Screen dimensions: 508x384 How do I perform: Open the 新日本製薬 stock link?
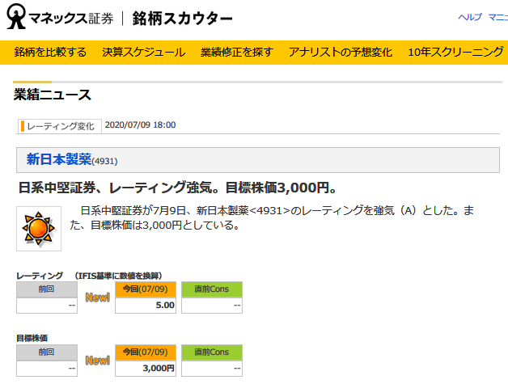point(60,159)
